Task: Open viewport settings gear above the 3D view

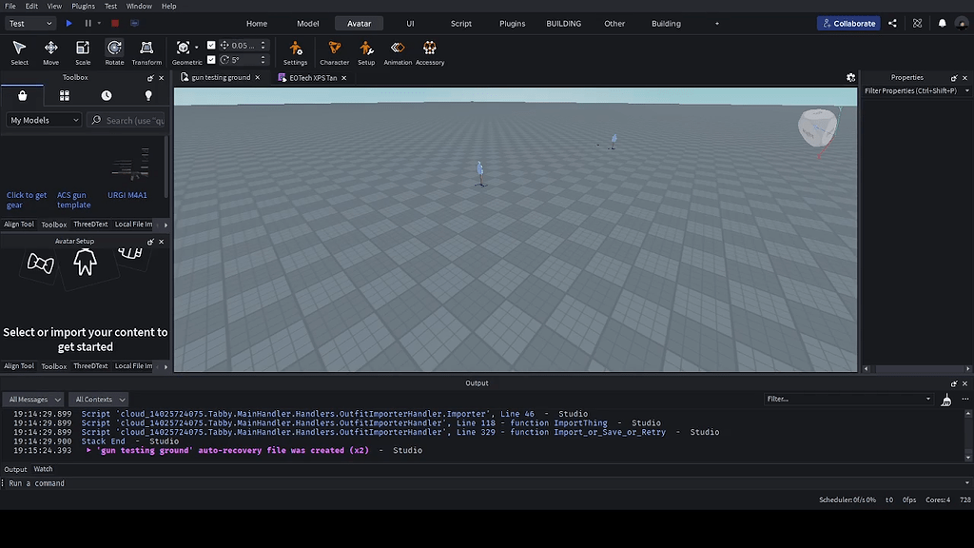Action: 851,78
